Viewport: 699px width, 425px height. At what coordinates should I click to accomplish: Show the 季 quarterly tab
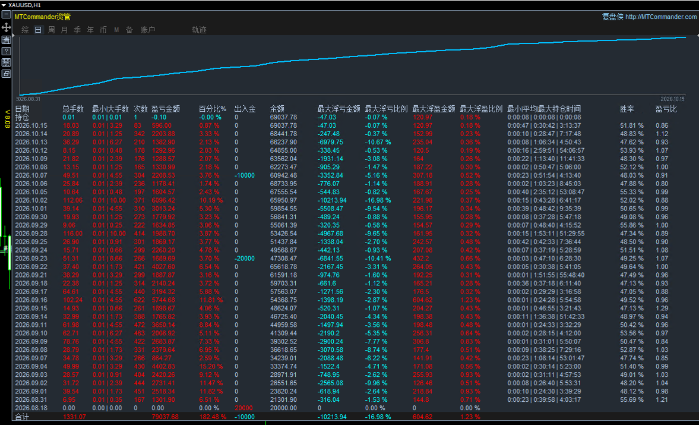(x=77, y=30)
